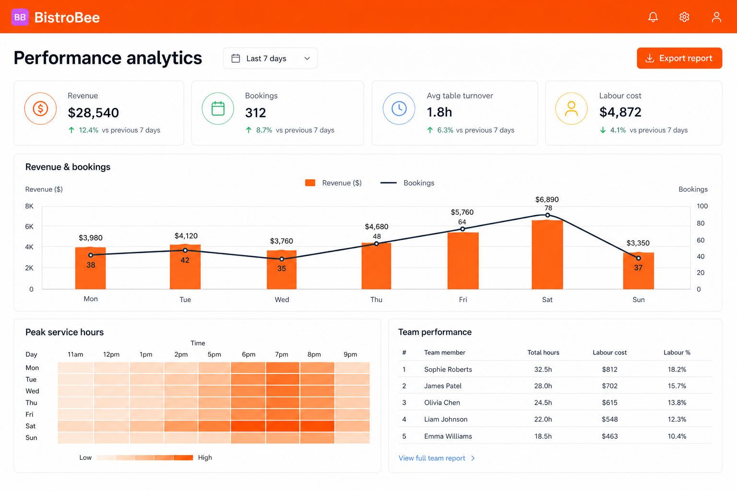This screenshot has height=491, width=737.
Task: Click the 312 bookings figure
Action: [x=256, y=113]
